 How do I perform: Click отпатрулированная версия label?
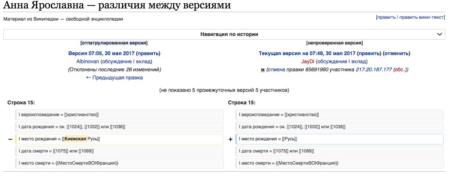[114, 43]
